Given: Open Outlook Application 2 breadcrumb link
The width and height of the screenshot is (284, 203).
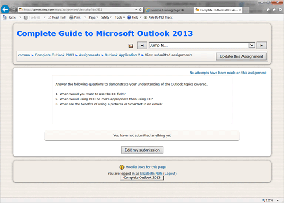Looking at the screenshot, I should tap(122, 55).
